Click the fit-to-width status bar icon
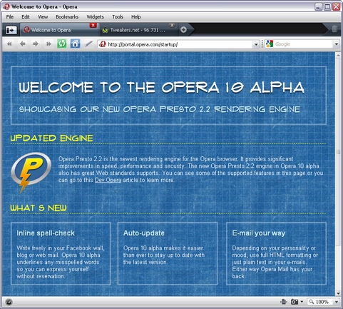Image resolution: width=343 pixels, height=309 pixels. pos(284,302)
